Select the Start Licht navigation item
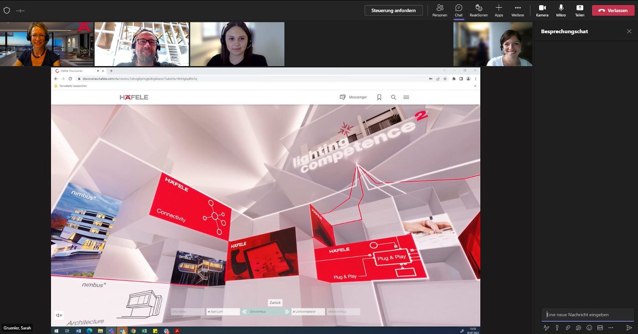This screenshot has width=638, height=334. pyautogui.click(x=223, y=312)
